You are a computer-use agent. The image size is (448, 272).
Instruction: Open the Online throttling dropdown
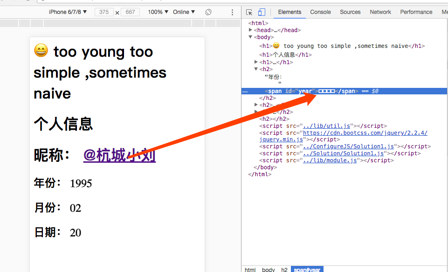(x=184, y=12)
